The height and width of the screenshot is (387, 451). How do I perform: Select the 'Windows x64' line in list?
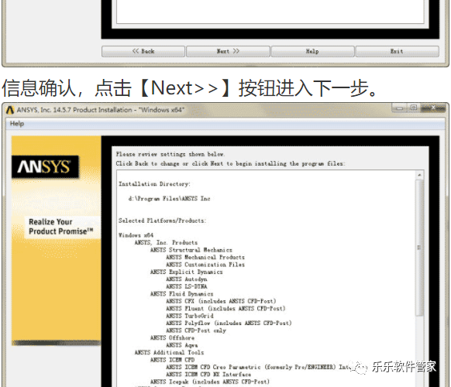[x=136, y=235]
